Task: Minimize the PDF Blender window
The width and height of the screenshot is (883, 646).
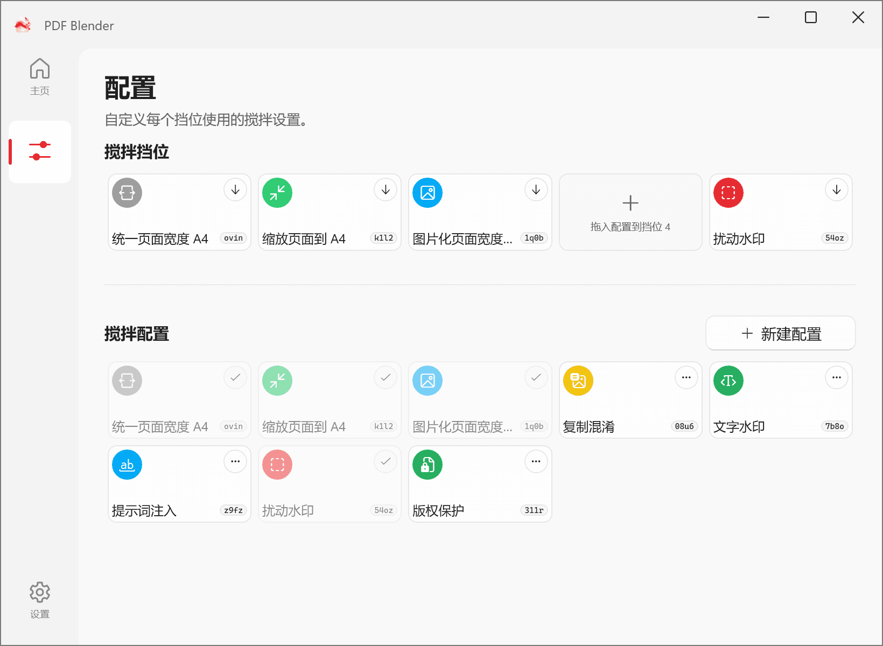Action: click(763, 17)
